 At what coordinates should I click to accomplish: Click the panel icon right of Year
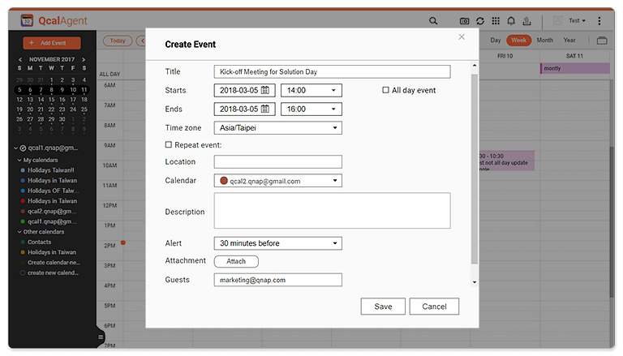click(602, 40)
